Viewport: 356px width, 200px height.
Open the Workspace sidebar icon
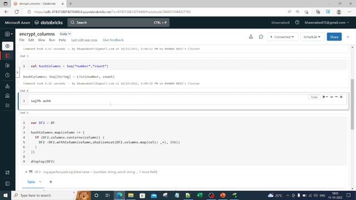pyautogui.click(x=7, y=56)
